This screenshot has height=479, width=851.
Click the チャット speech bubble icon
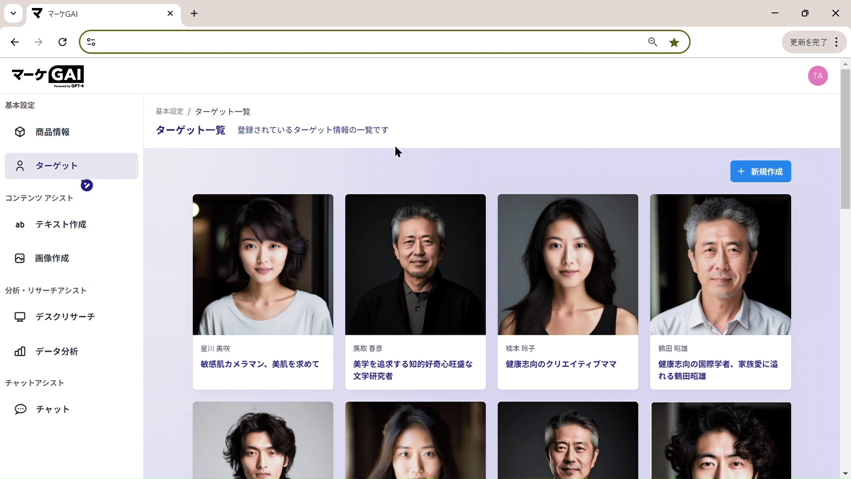tap(20, 409)
